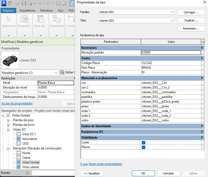The height and width of the screenshot is (177, 208).
Task: Uncheck the Placas visibility checkbox
Action: [143, 147]
